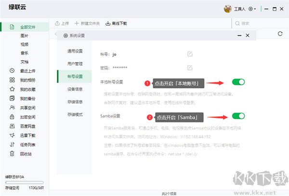The width and height of the screenshot is (289, 196).
Task: Open 回收站 trash icon
Action: tap(12, 154)
